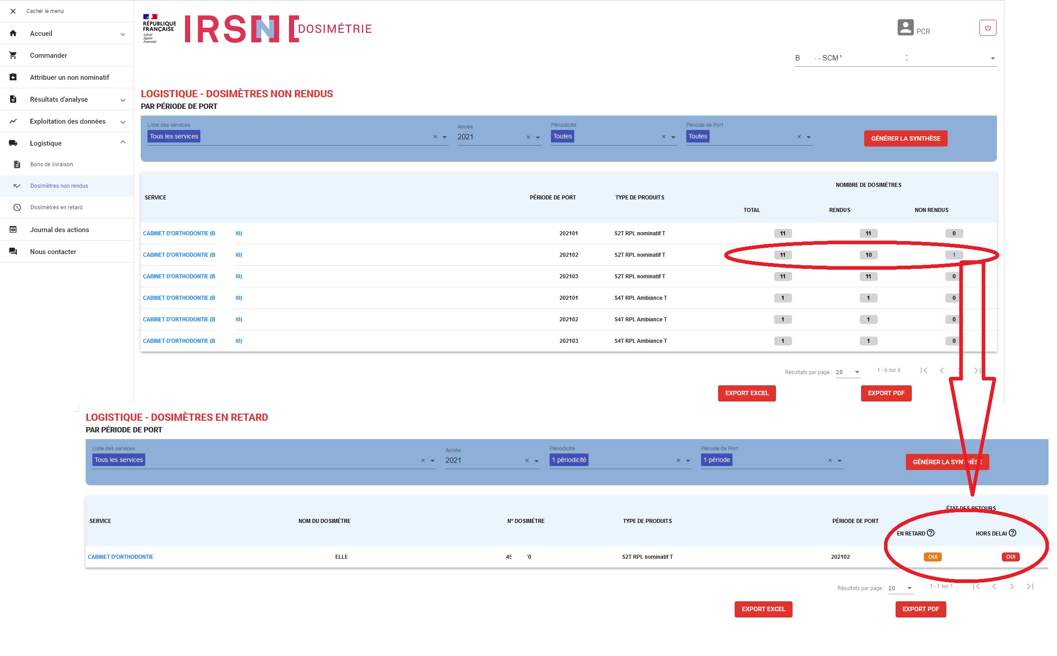Open the Journal des actions menu item
Viewport: 1057px width, 656px height.
[59, 229]
